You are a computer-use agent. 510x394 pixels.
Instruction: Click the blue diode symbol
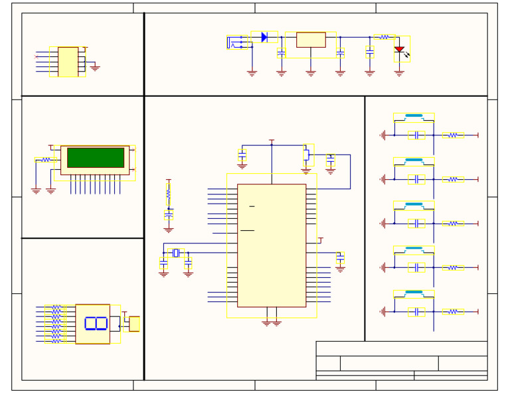[x=264, y=37]
